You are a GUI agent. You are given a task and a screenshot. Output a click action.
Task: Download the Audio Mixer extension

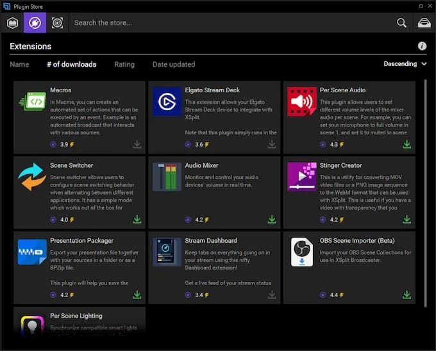click(x=272, y=220)
